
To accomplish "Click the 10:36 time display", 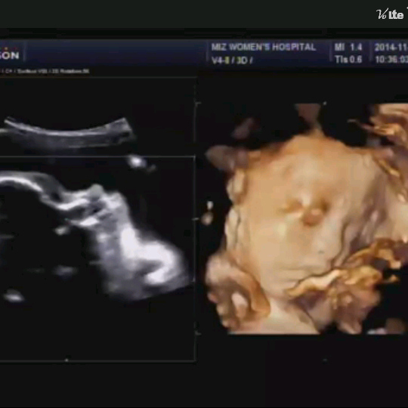I will click(x=391, y=60).
